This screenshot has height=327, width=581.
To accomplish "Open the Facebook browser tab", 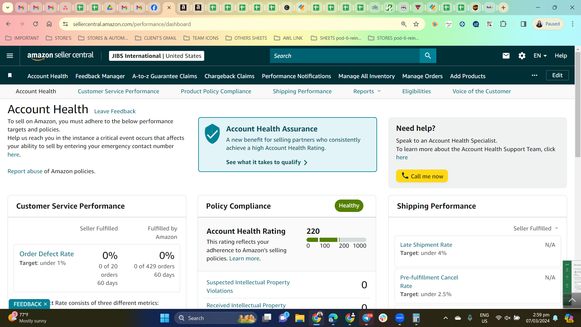I will coord(154,8).
